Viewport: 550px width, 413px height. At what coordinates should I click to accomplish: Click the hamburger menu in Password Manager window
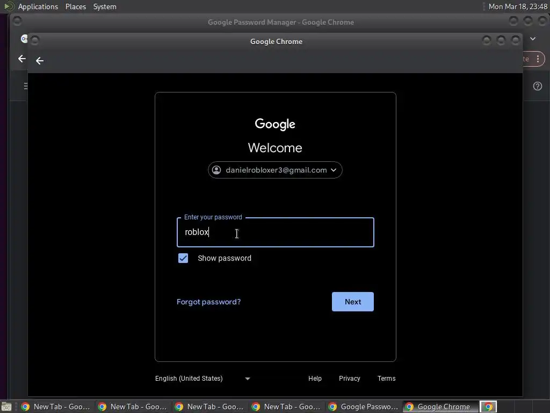26,86
